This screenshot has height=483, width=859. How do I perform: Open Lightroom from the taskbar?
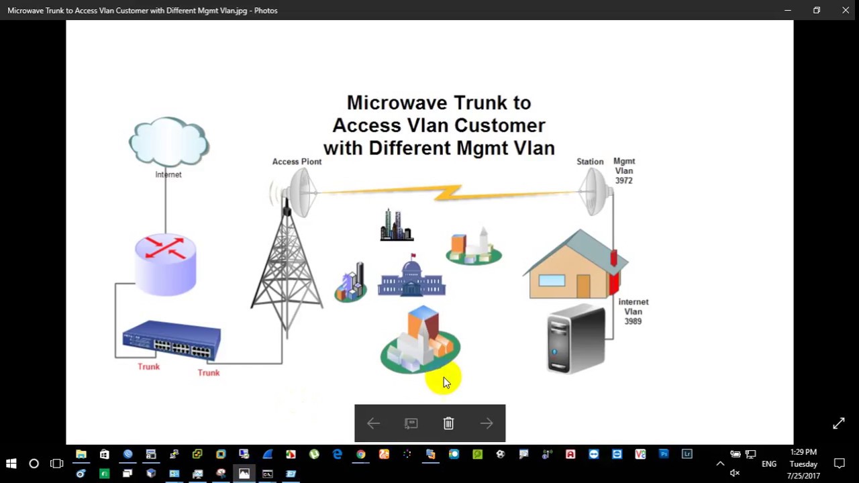[687, 454]
